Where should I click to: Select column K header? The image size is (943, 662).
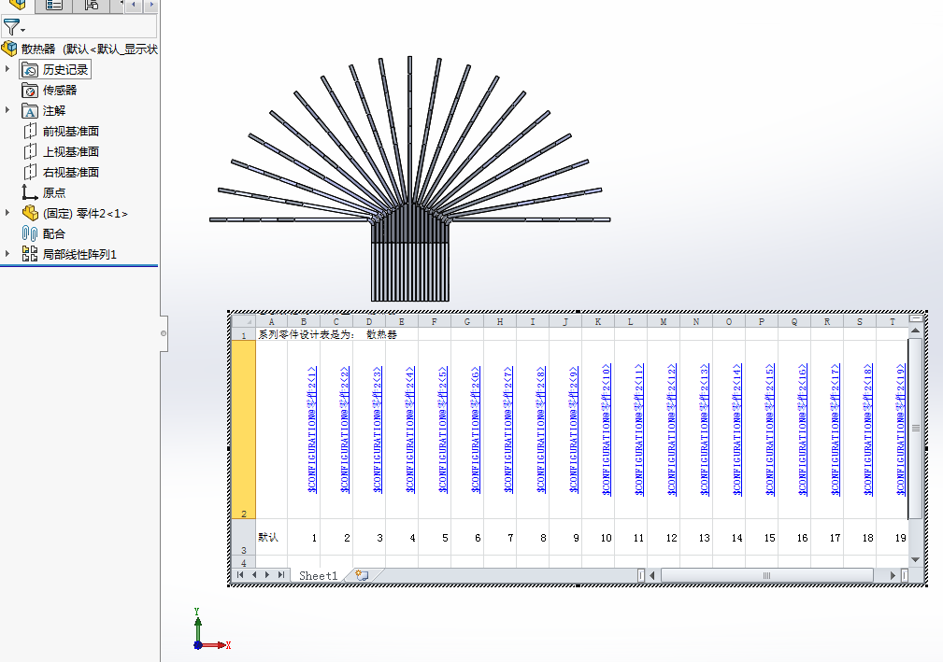[x=598, y=322]
